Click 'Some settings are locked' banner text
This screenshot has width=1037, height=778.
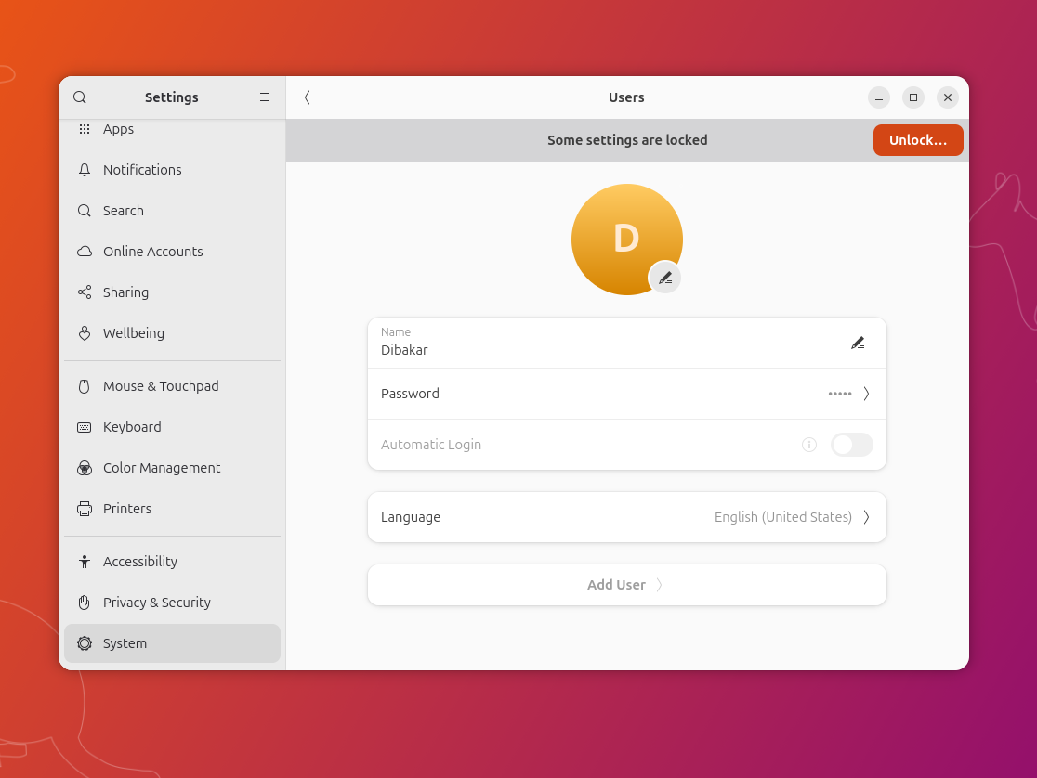627,140
